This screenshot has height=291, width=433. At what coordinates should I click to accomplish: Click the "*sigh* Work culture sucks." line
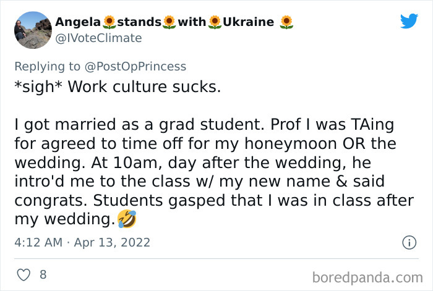pyautogui.click(x=117, y=86)
